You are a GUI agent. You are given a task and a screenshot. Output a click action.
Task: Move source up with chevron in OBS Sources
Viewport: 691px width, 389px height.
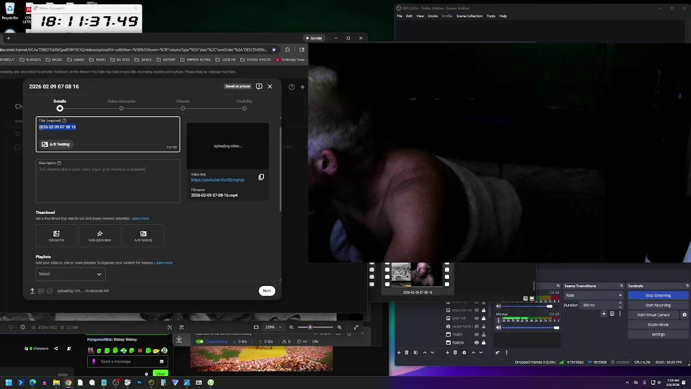[473, 352]
